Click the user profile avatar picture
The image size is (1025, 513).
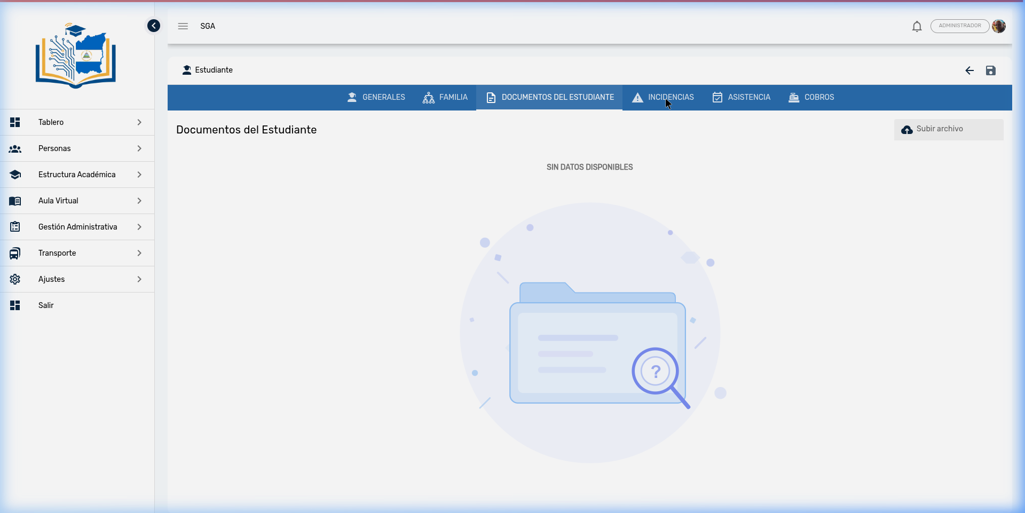pyautogui.click(x=999, y=26)
